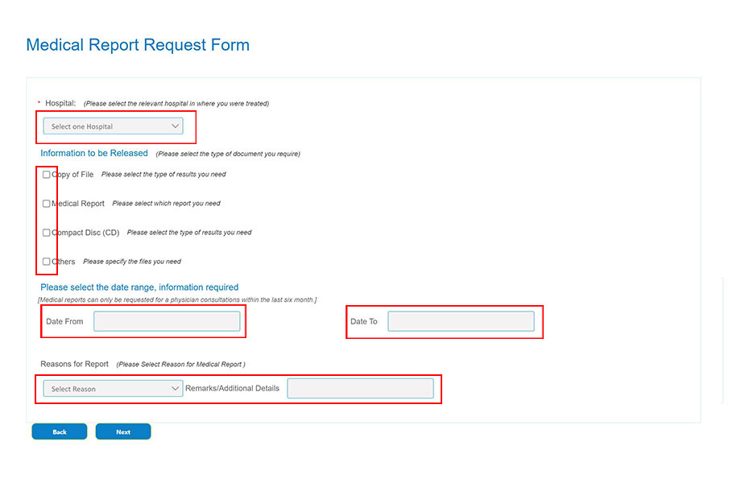Click the date range section heading
The image size is (733, 483).
click(141, 287)
